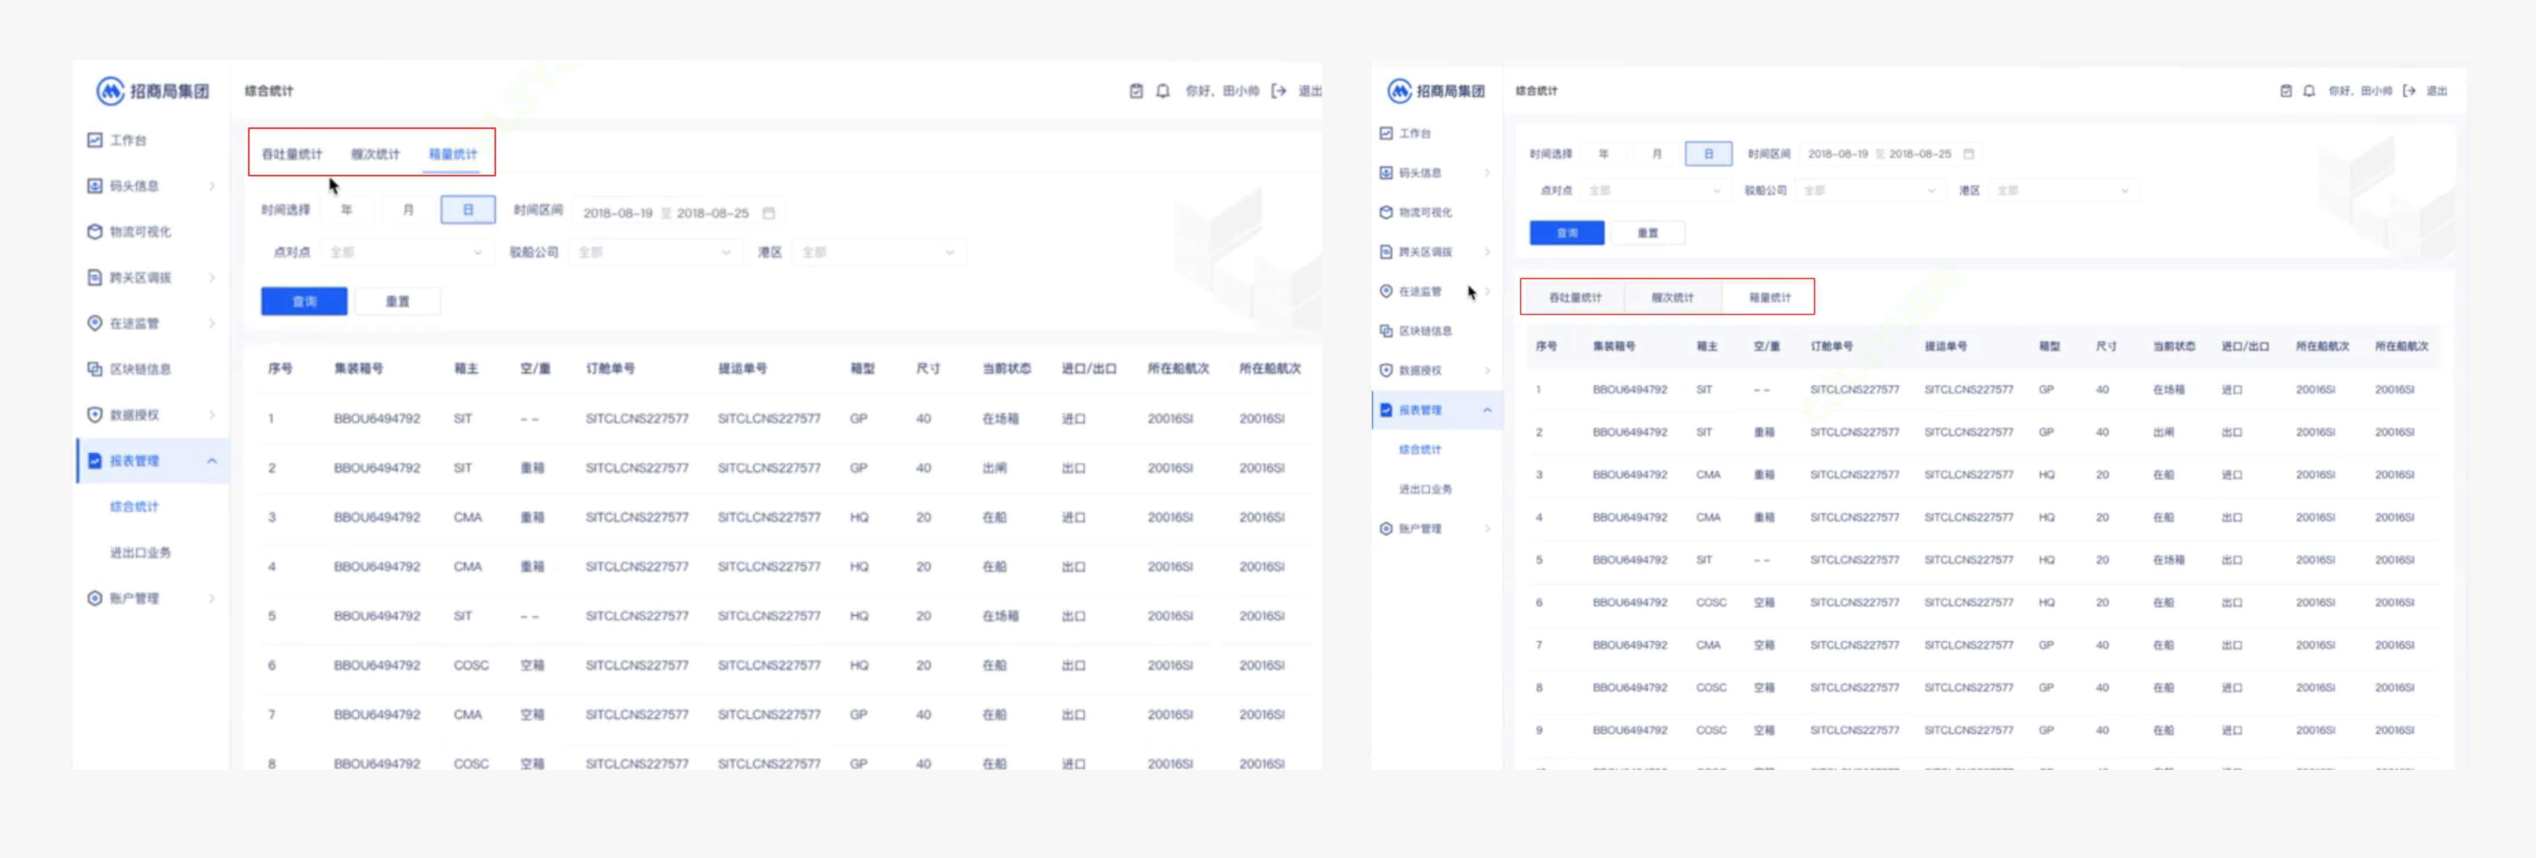Click the 码头信息 icon in left screen sidebar

click(x=95, y=185)
